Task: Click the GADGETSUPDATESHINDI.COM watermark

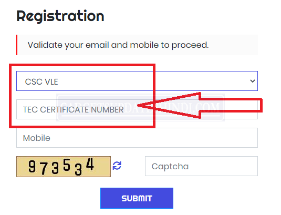Action: 140,107
